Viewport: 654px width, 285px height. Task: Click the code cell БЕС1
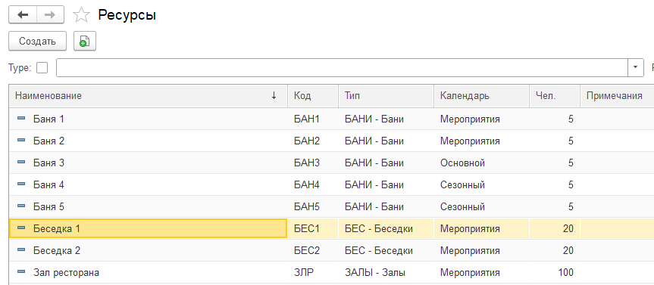tap(307, 229)
